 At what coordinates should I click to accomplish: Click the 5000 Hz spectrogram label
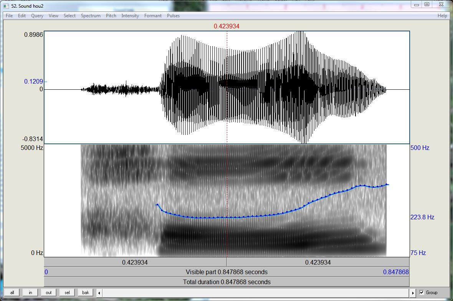32,148
